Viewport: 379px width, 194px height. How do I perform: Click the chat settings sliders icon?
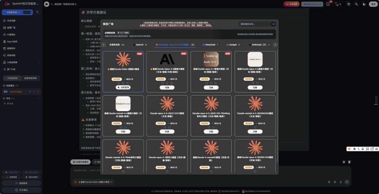[329, 182]
